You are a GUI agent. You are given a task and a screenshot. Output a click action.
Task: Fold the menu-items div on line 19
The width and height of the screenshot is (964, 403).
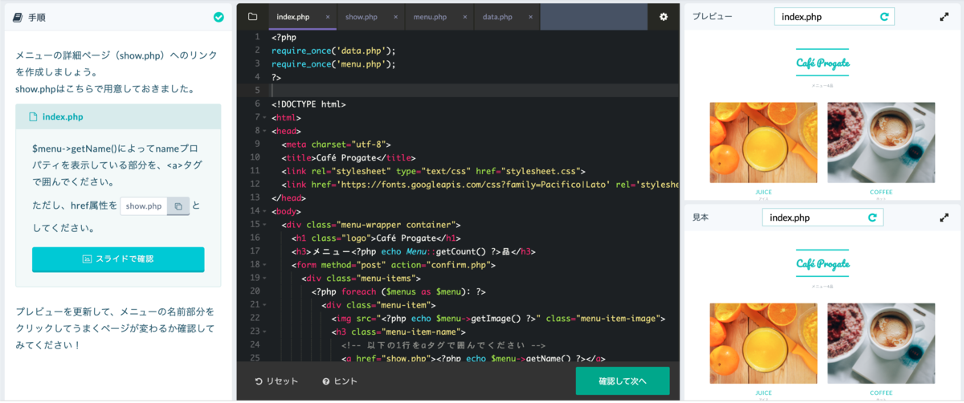click(x=265, y=278)
